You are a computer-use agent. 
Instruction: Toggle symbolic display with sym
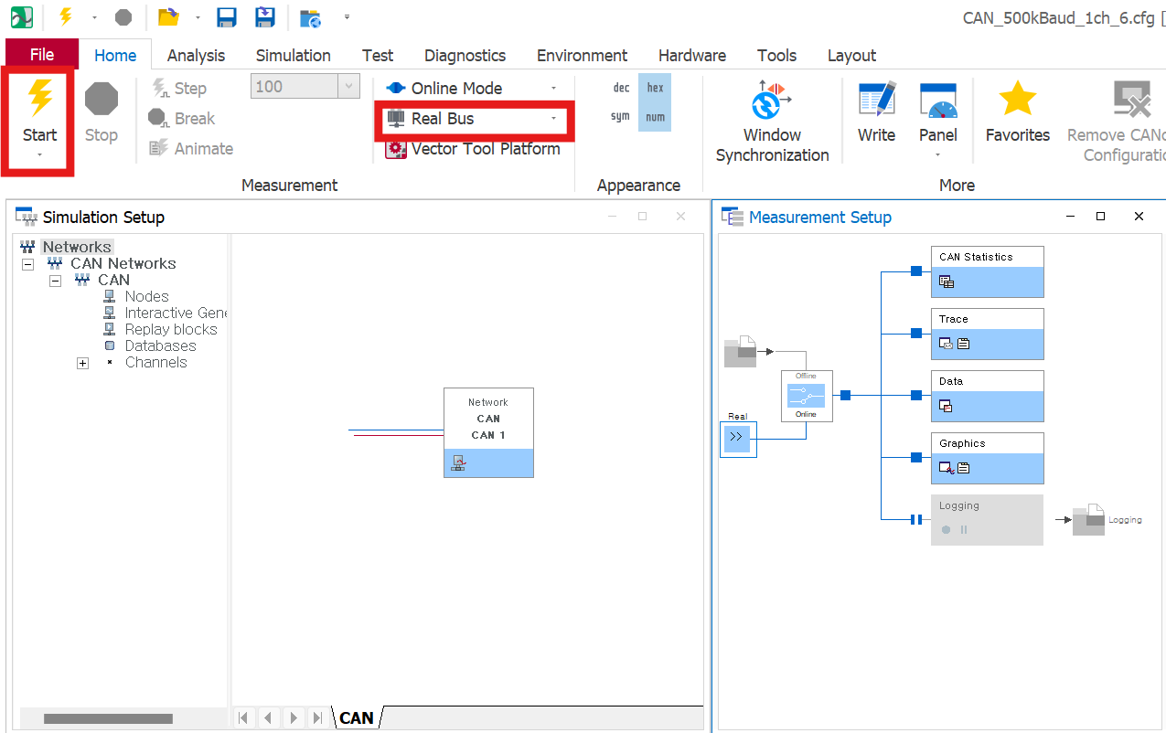pyautogui.click(x=621, y=117)
